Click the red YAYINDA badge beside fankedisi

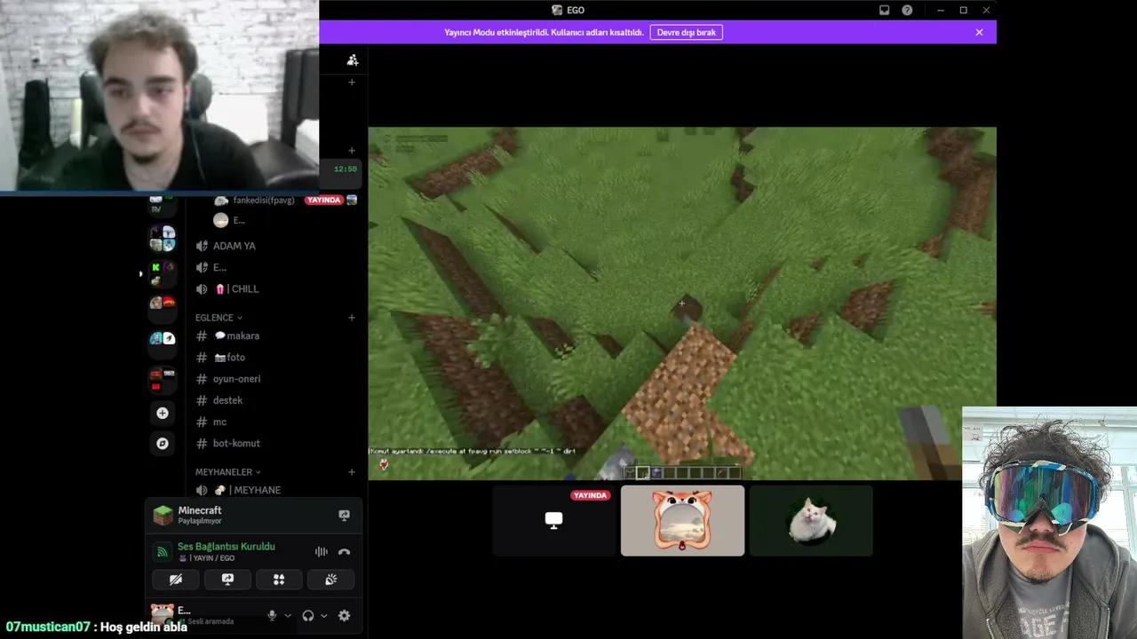[x=323, y=201]
